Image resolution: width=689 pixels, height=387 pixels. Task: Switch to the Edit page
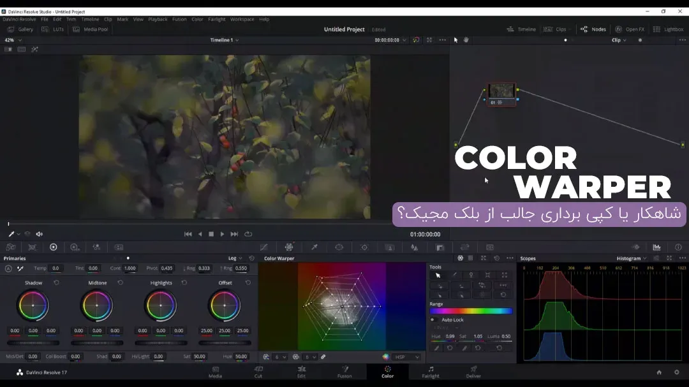(x=301, y=372)
